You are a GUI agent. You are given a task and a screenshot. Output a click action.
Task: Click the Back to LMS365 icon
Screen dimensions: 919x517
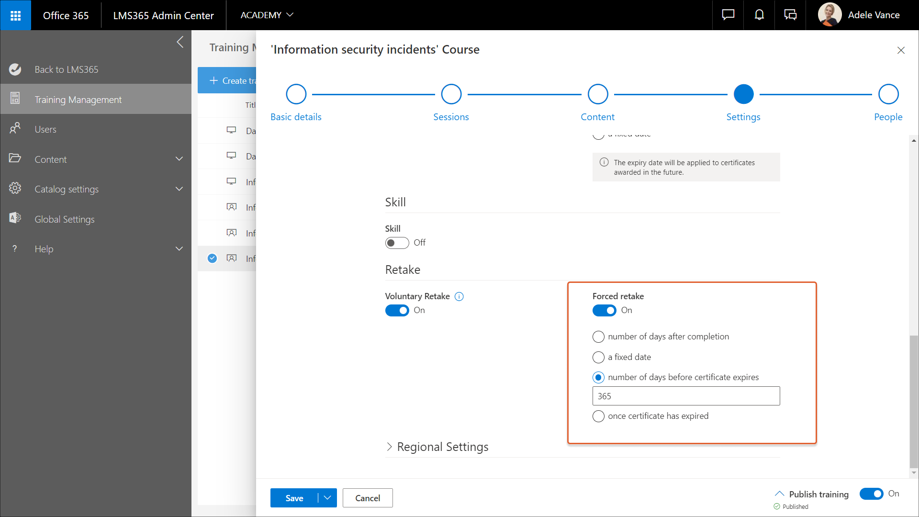(x=15, y=69)
